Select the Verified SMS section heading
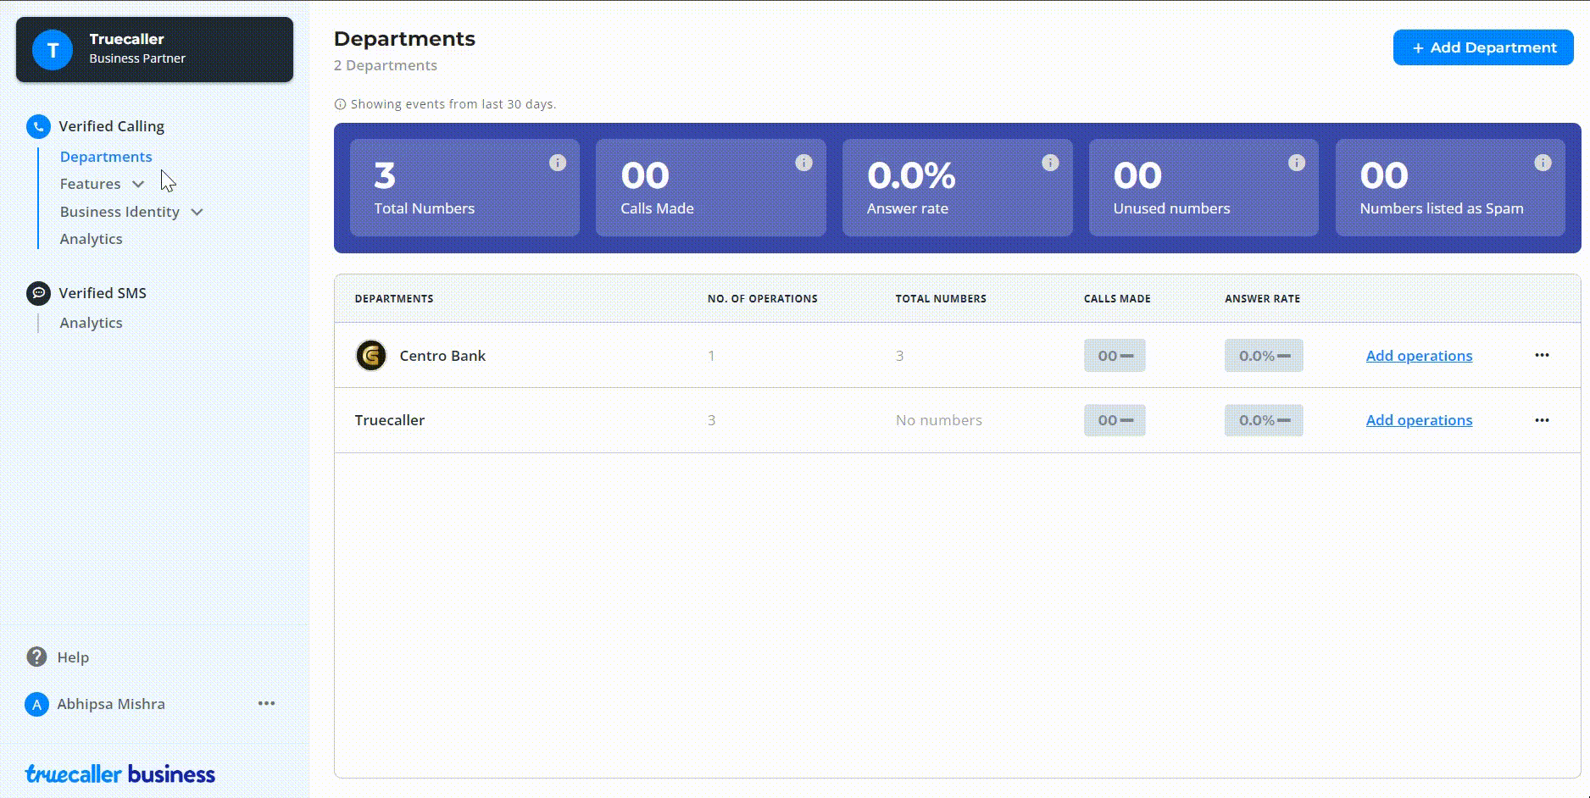This screenshot has height=798, width=1590. [x=102, y=293]
